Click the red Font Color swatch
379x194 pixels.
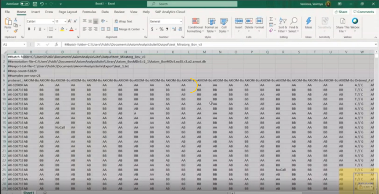71,29
